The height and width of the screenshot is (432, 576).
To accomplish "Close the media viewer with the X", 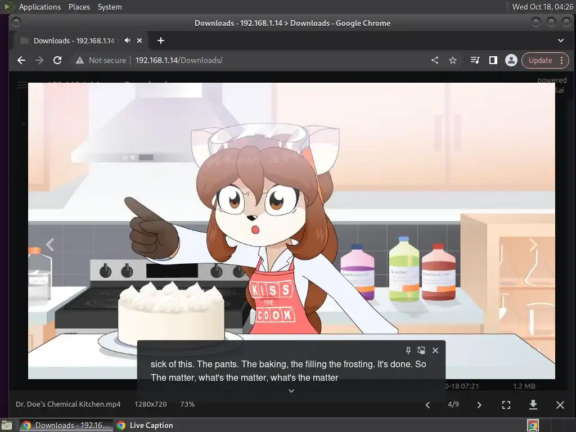I will 560,405.
